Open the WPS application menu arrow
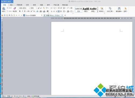135x98 pixels. point(12,1)
